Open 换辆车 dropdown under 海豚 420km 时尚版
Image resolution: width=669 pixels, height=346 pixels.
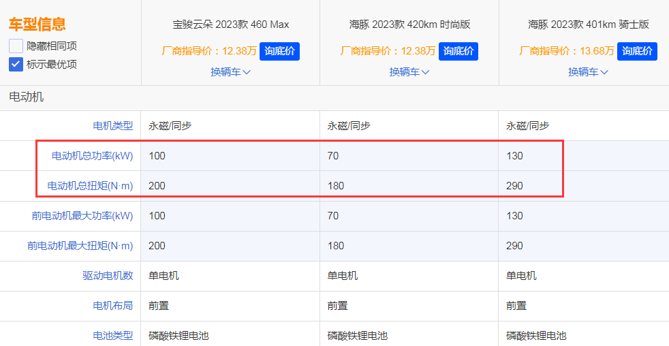pos(409,72)
